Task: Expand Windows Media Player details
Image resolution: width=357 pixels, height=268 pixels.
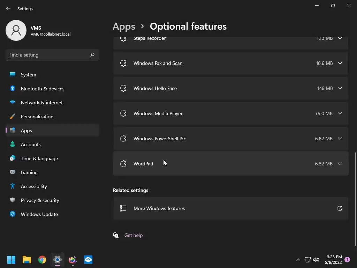Action: coord(340,113)
